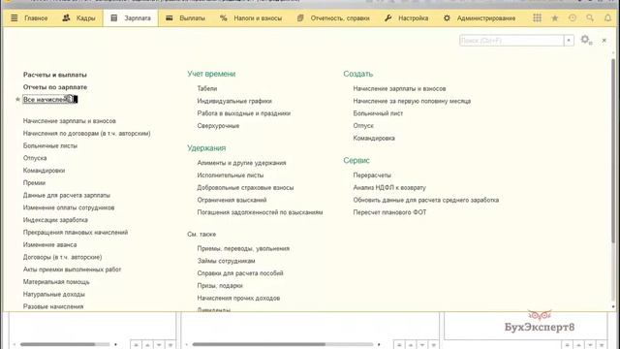This screenshot has height=349, width=620.
Task: Open the Выплаты section
Action: tap(185, 18)
